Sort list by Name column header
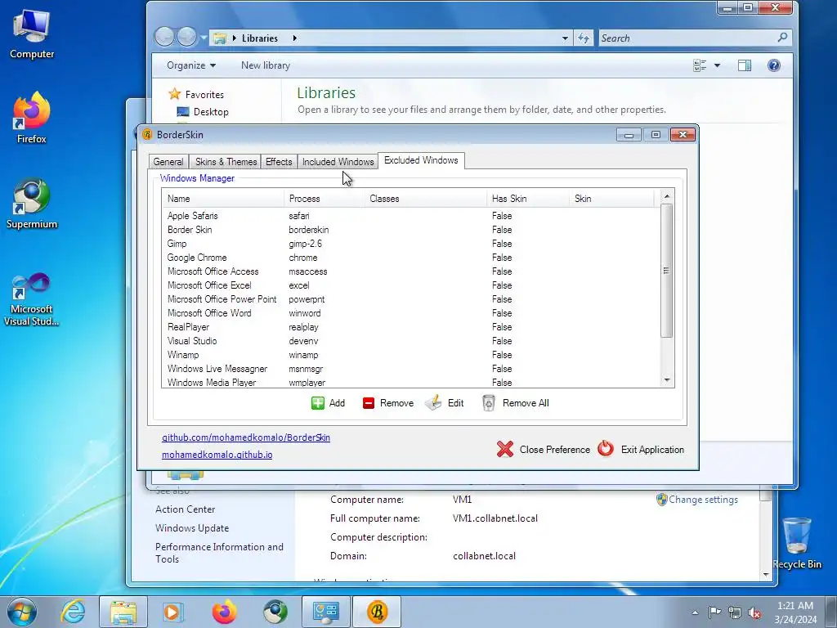Screen dimensions: 837x628 pyautogui.click(x=223, y=199)
